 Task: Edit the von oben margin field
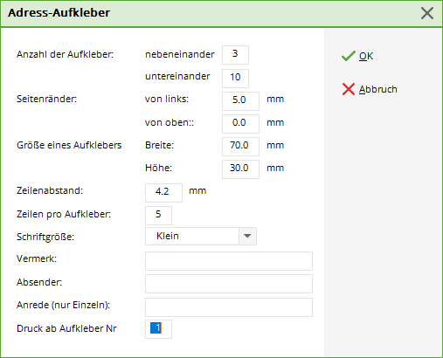tap(240, 124)
